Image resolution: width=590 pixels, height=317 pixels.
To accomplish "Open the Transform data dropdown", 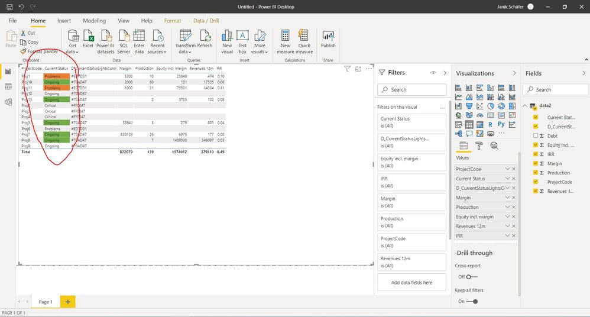I will pos(185,41).
